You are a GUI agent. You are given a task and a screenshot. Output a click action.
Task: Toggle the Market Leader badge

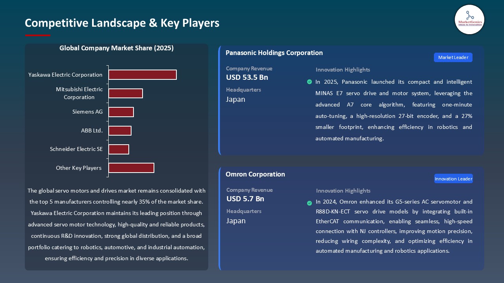click(x=453, y=57)
